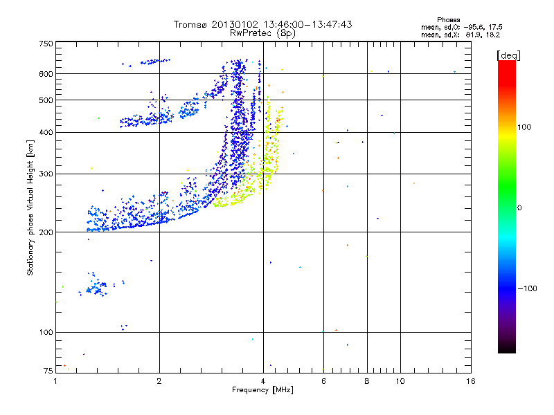Click the x-axis '6' tick label
The height and width of the screenshot is (415, 554).
[x=323, y=381]
